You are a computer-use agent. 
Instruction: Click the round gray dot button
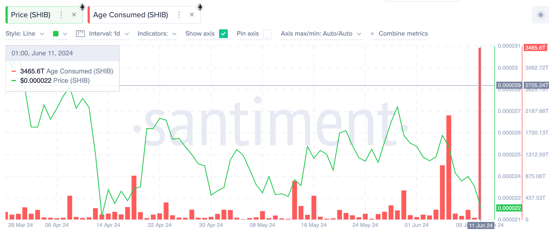coord(540,15)
